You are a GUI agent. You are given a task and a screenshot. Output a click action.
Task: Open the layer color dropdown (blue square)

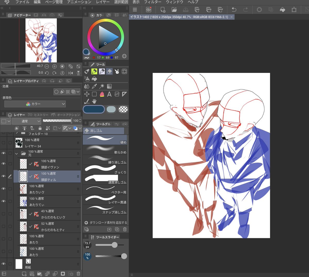(x=77, y=128)
